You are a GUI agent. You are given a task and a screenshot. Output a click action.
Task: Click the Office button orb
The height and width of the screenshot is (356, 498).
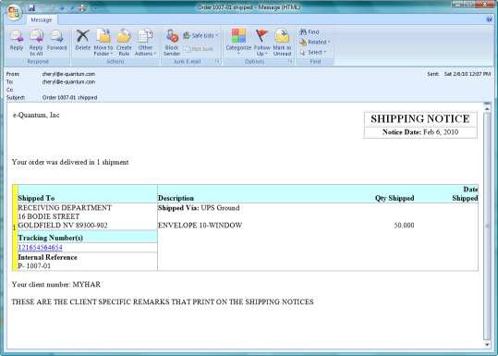14,12
